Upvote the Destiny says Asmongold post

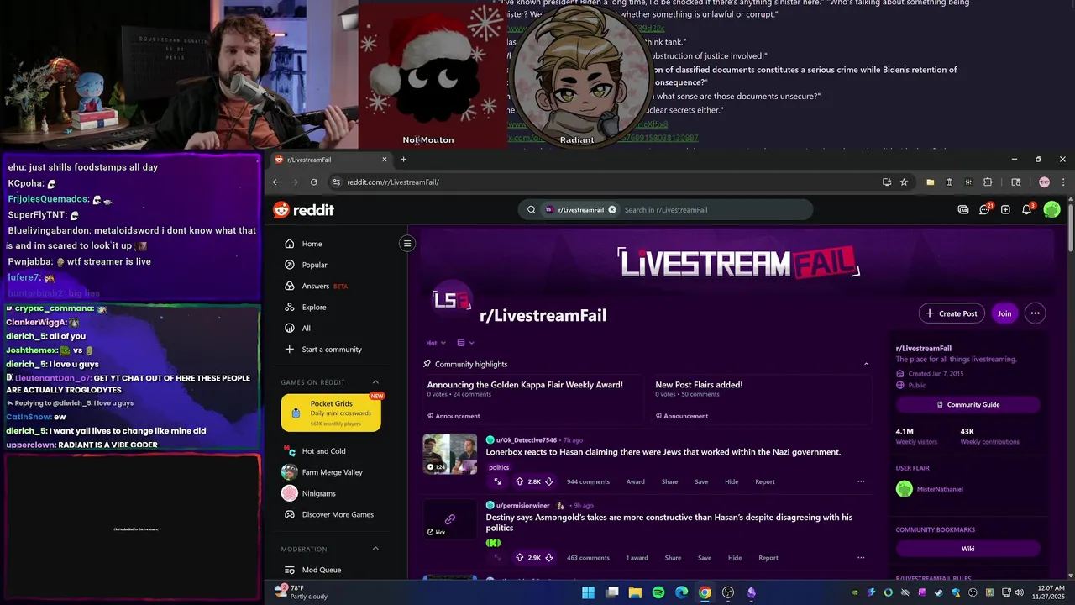[x=519, y=558]
